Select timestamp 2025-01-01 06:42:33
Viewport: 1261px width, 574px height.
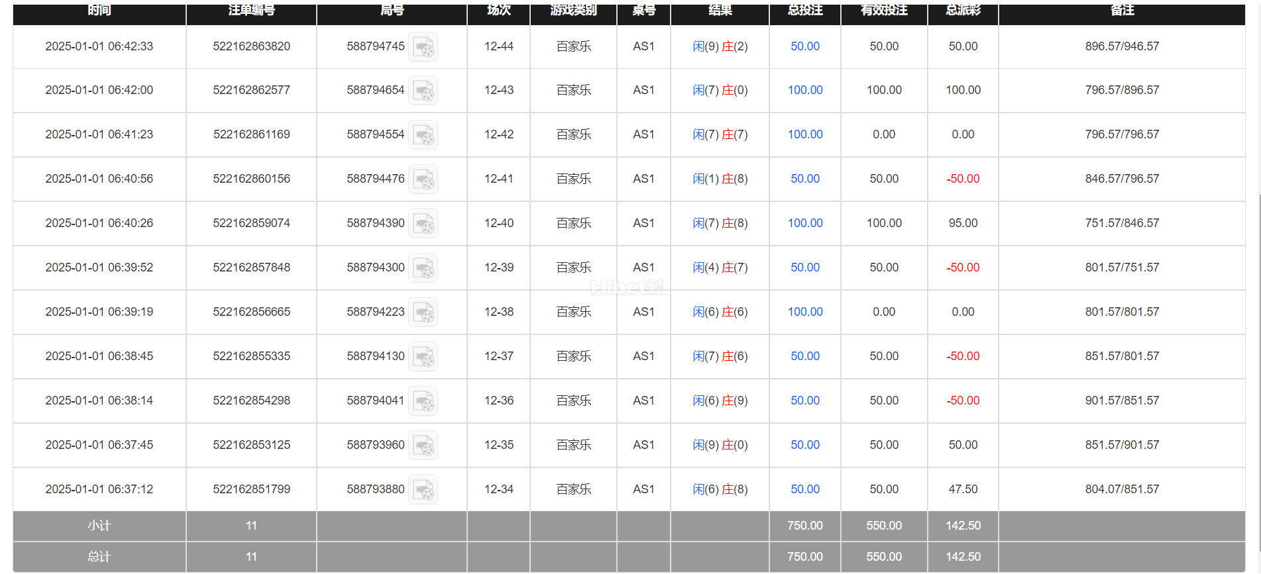click(x=99, y=46)
